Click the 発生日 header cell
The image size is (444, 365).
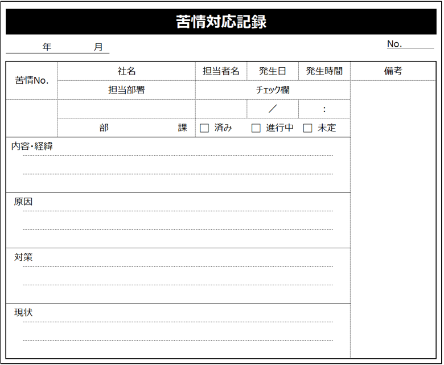273,71
